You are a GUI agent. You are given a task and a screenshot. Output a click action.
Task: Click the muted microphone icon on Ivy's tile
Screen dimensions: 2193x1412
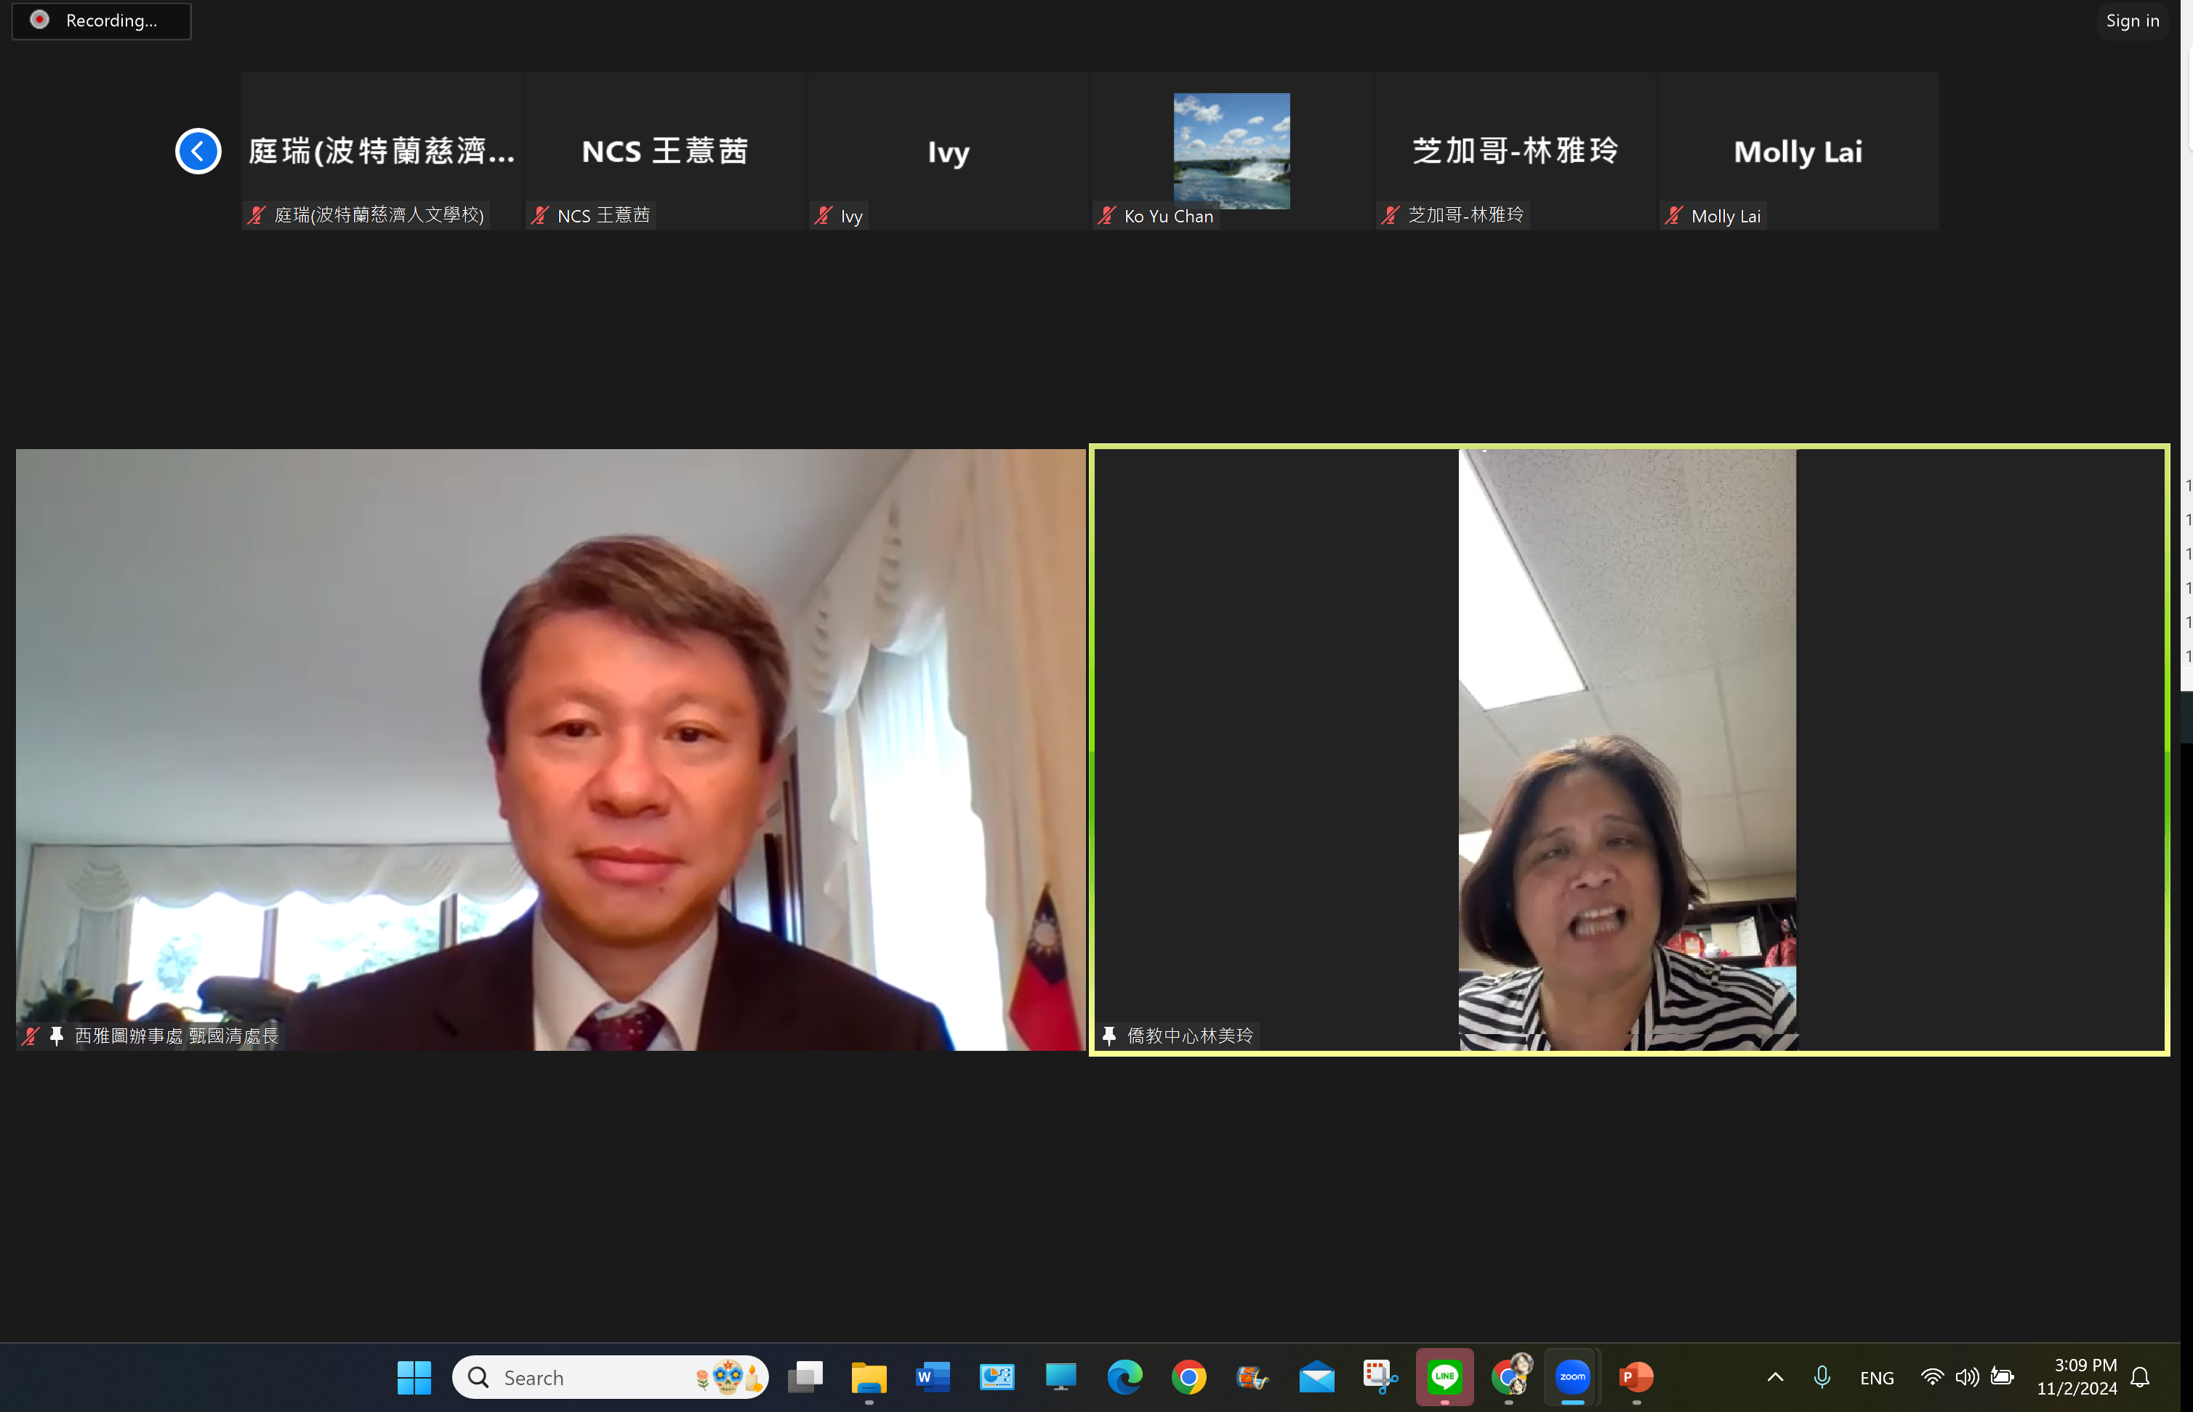[x=824, y=215]
